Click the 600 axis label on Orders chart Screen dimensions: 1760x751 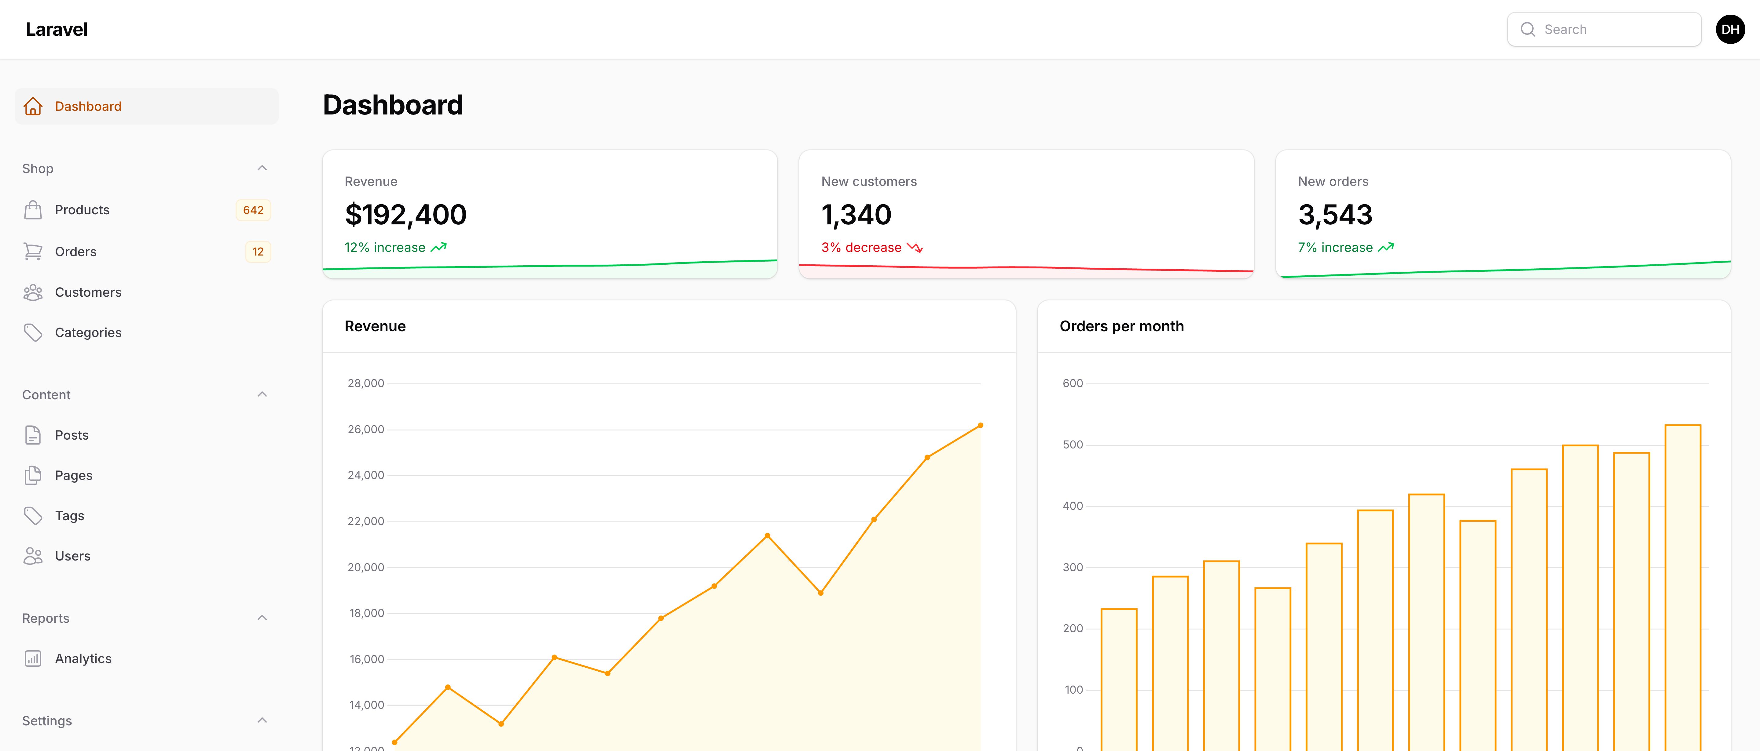coord(1073,383)
